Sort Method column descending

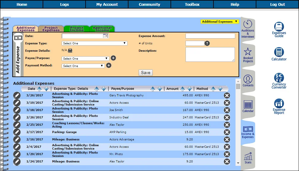pos(220,89)
